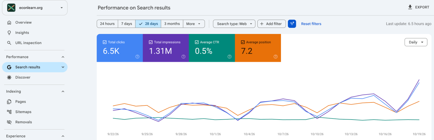Open Average CTR help question mark
This screenshot has width=434, height=140.
(x=229, y=57)
